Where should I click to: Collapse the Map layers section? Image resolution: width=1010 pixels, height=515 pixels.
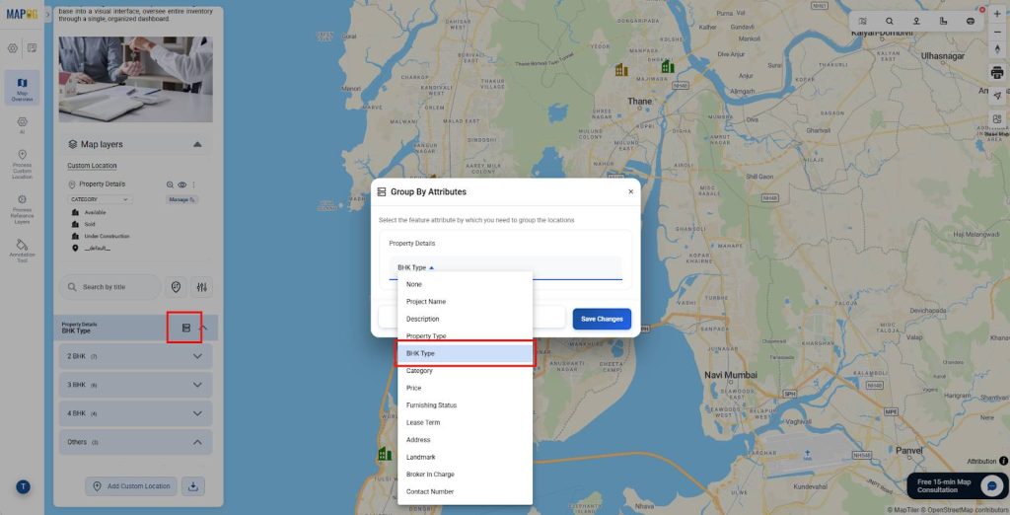[197, 144]
